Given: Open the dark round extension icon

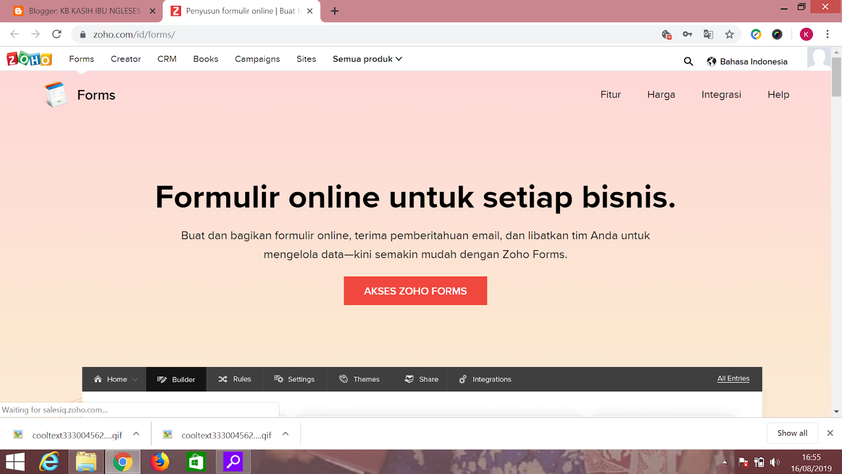Looking at the screenshot, I should coord(777,34).
